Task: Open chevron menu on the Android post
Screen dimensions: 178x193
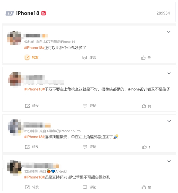Action: tap(169, 161)
